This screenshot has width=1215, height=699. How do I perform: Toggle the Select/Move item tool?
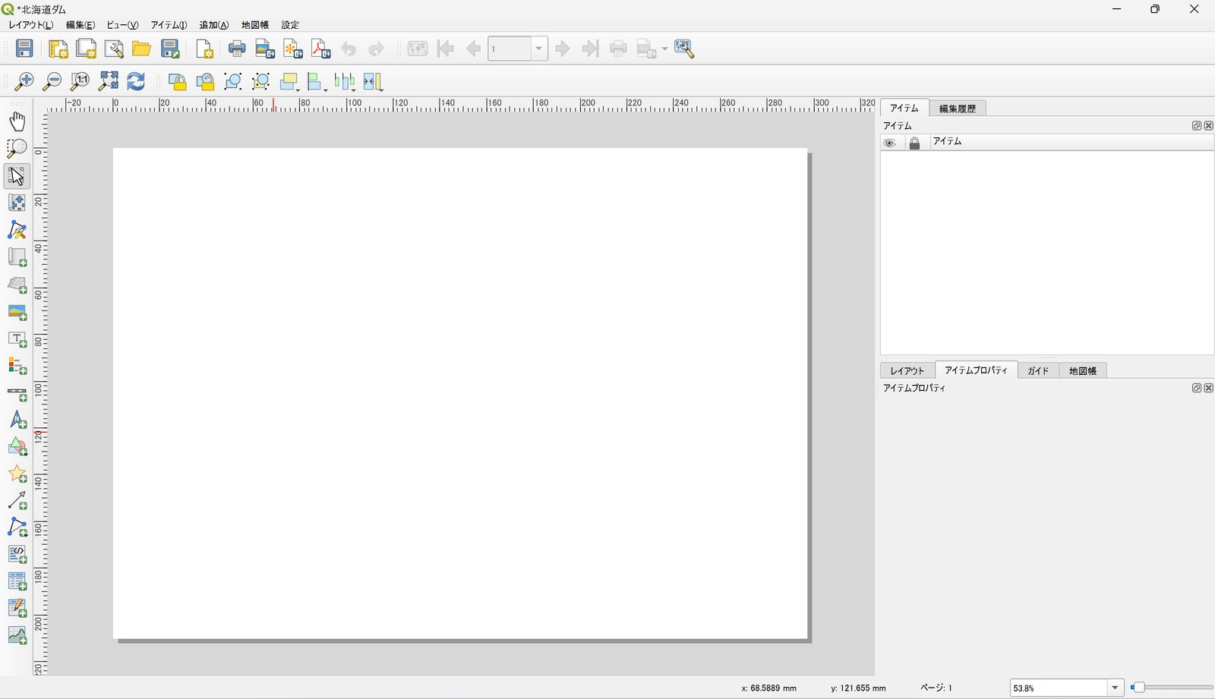[17, 175]
